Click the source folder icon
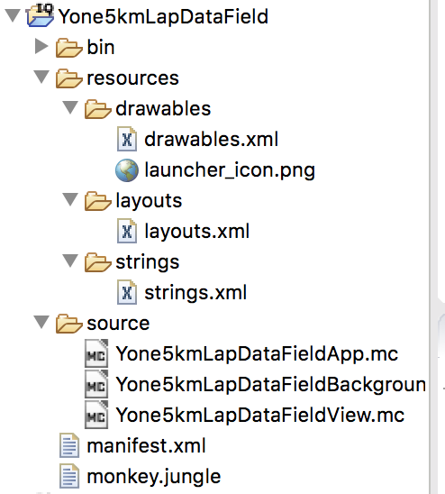 coord(69,324)
